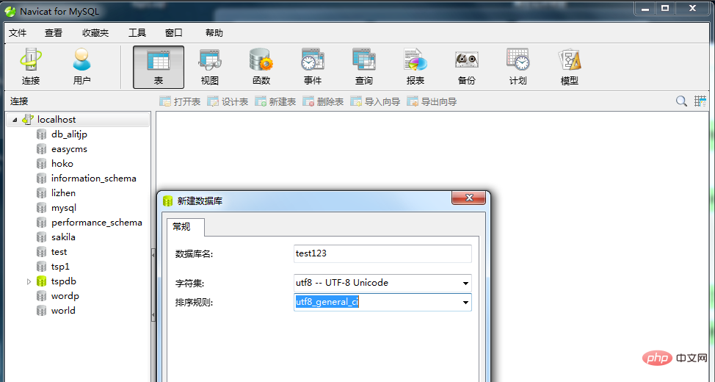Image resolution: width=715 pixels, height=382 pixels.
Task: Select the 事件 (Event) toolbar icon
Action: (313, 67)
